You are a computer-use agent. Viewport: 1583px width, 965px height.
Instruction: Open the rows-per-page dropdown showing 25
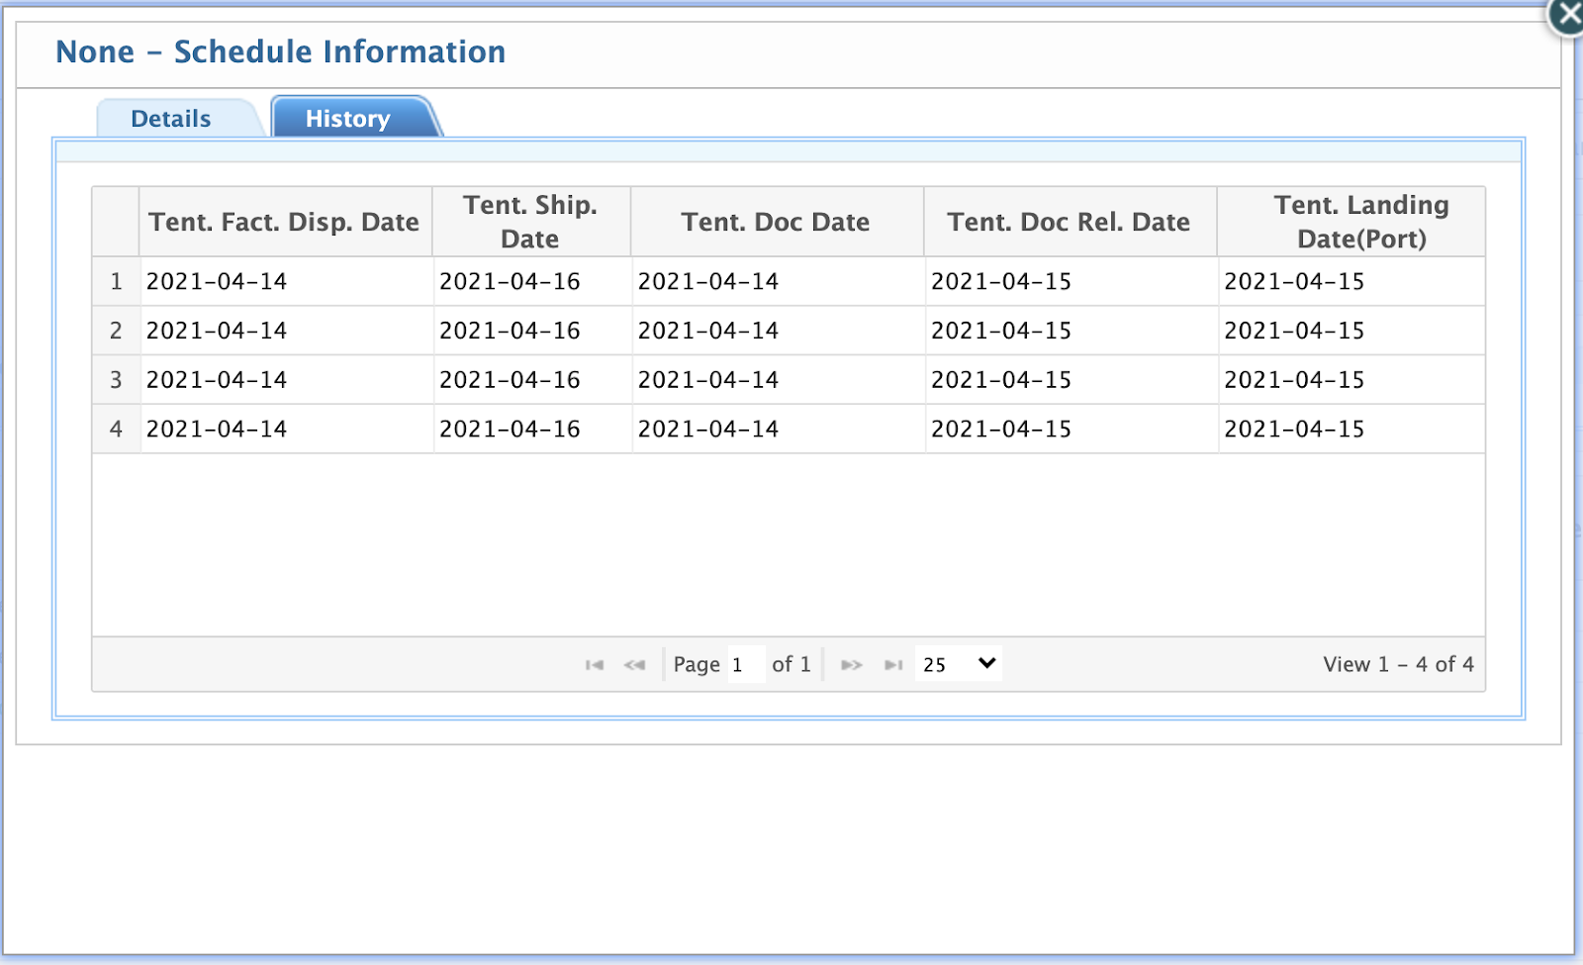958,664
